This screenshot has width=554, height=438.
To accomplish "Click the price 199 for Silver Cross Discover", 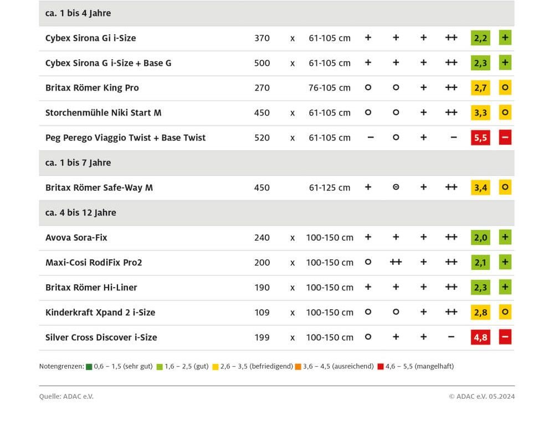I will coord(262,337).
